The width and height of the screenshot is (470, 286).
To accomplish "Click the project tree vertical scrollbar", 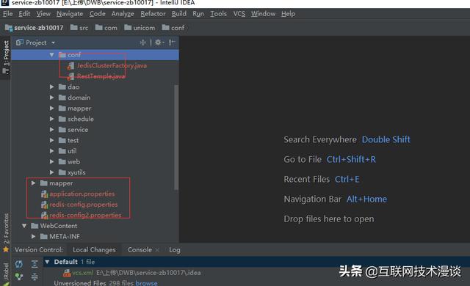I will [x=176, y=137].
